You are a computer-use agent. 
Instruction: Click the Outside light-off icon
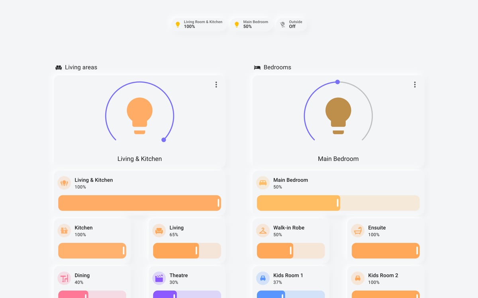coord(282,24)
